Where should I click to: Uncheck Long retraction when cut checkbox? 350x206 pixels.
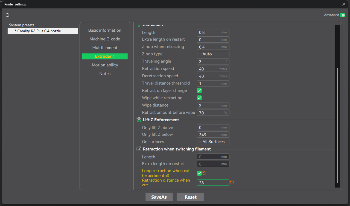199,173
